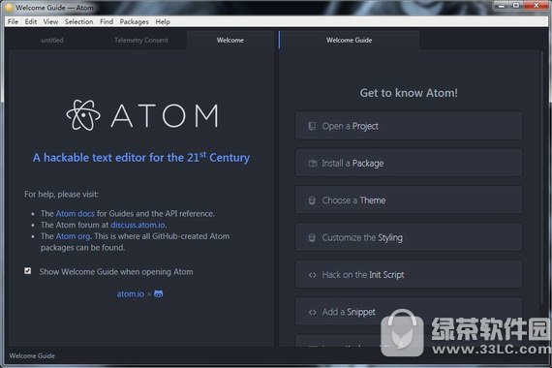Click the code icon beside Add a Snippet
552x368 pixels.
pos(312,312)
